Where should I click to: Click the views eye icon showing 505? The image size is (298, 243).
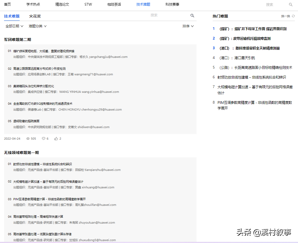click(28, 139)
